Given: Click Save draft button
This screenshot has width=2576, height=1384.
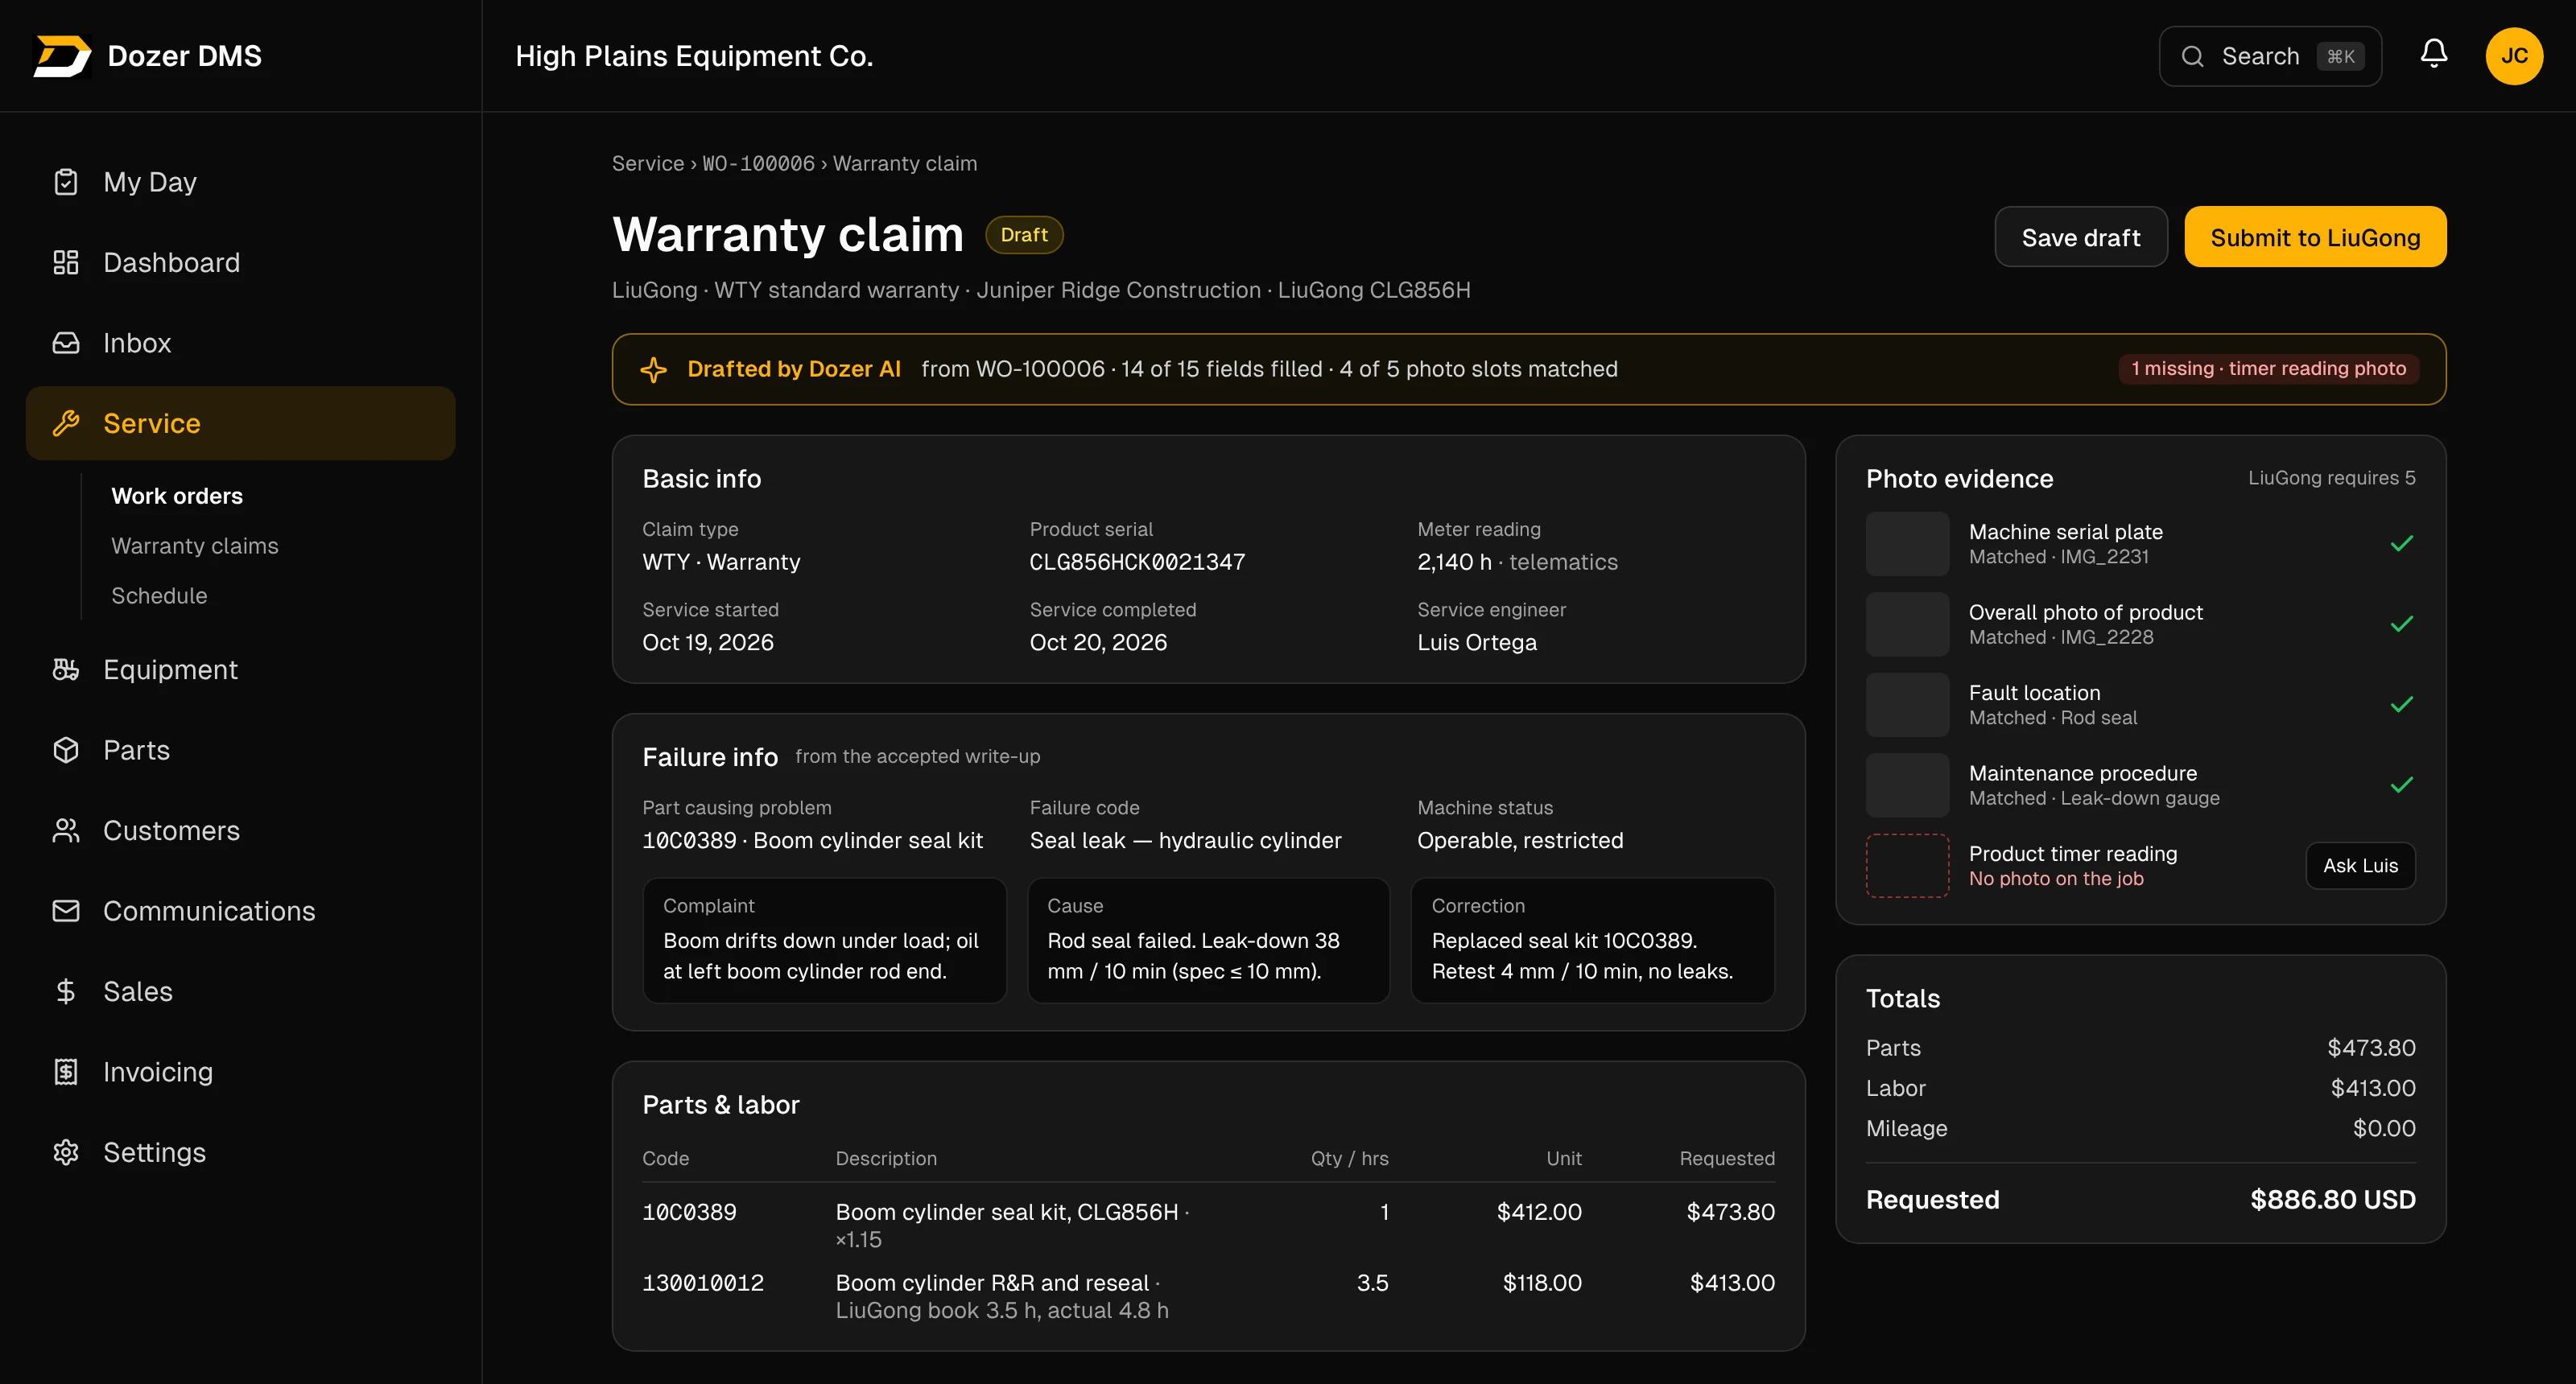Looking at the screenshot, I should click(x=2081, y=237).
